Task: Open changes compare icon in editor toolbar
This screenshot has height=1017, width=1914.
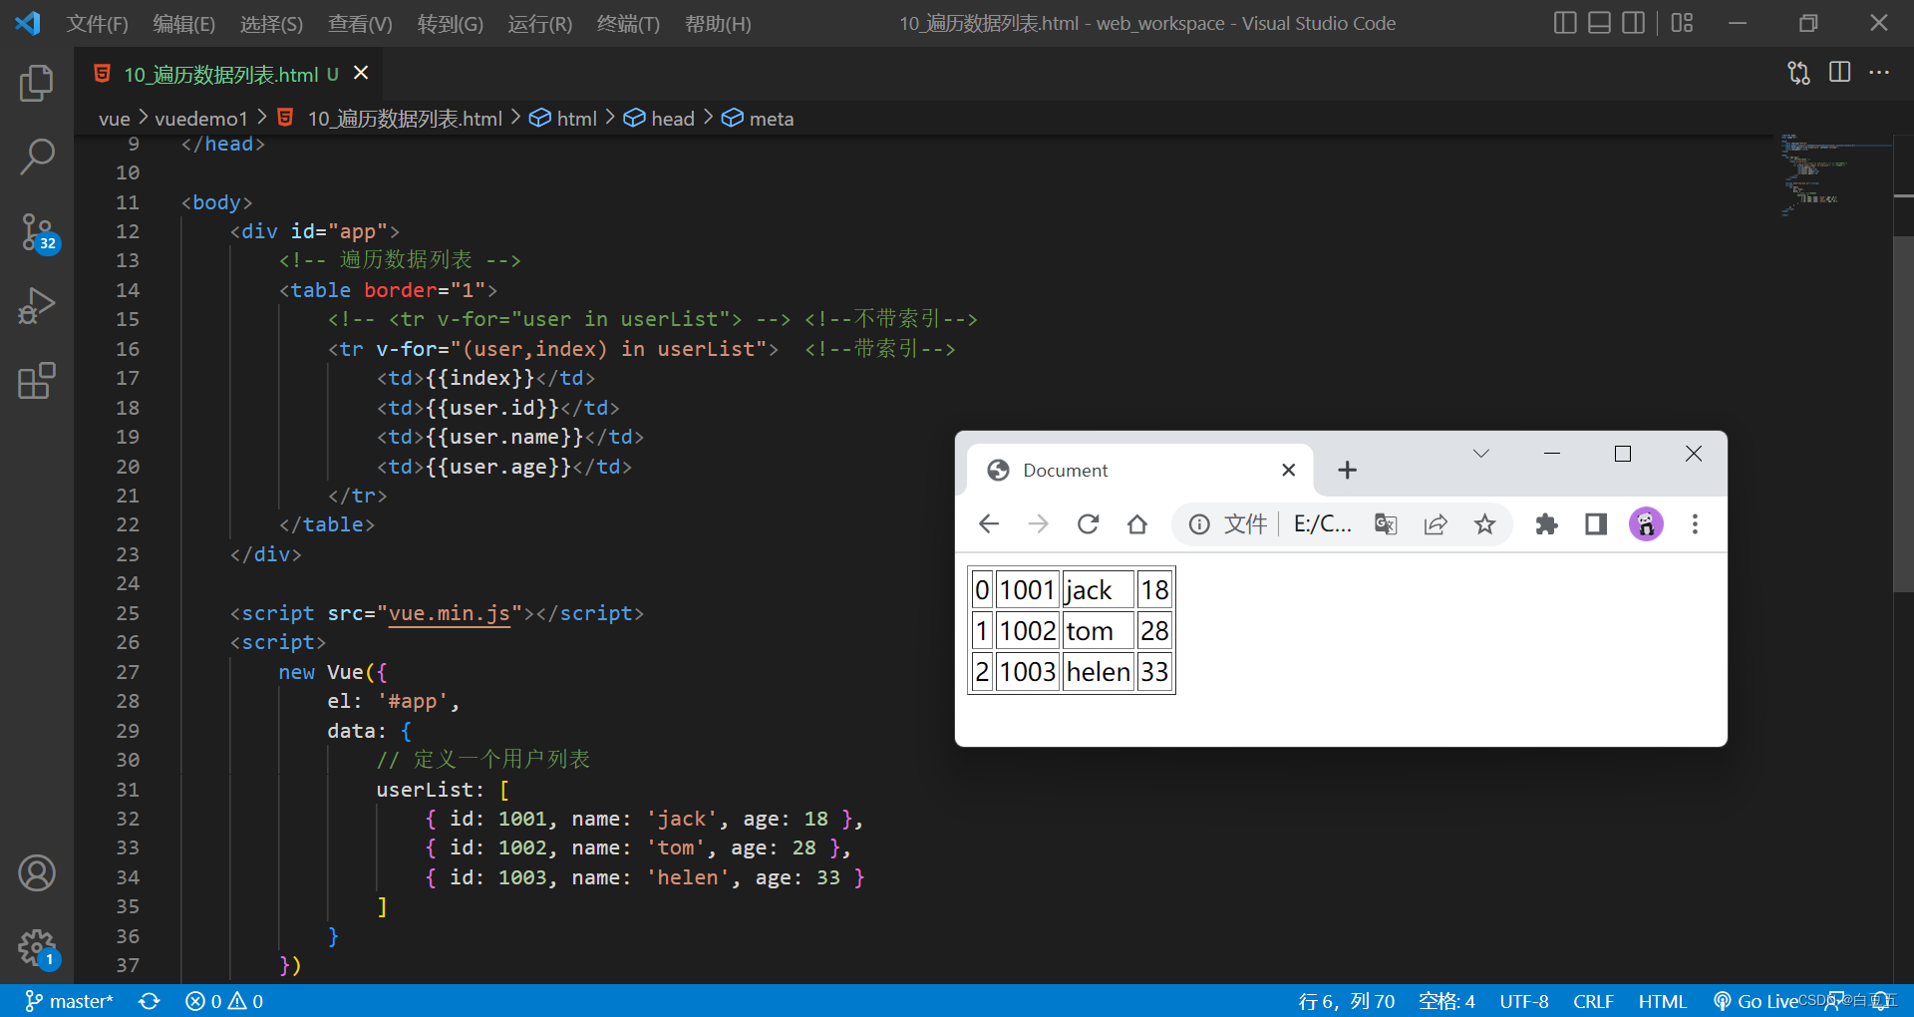Action: 1798,73
